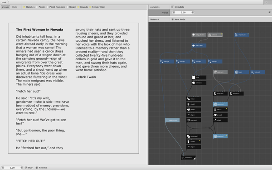Image resolution: width=272 pixels, height=170 pixels.
Task: Select the align3 node
Action: click(194, 147)
